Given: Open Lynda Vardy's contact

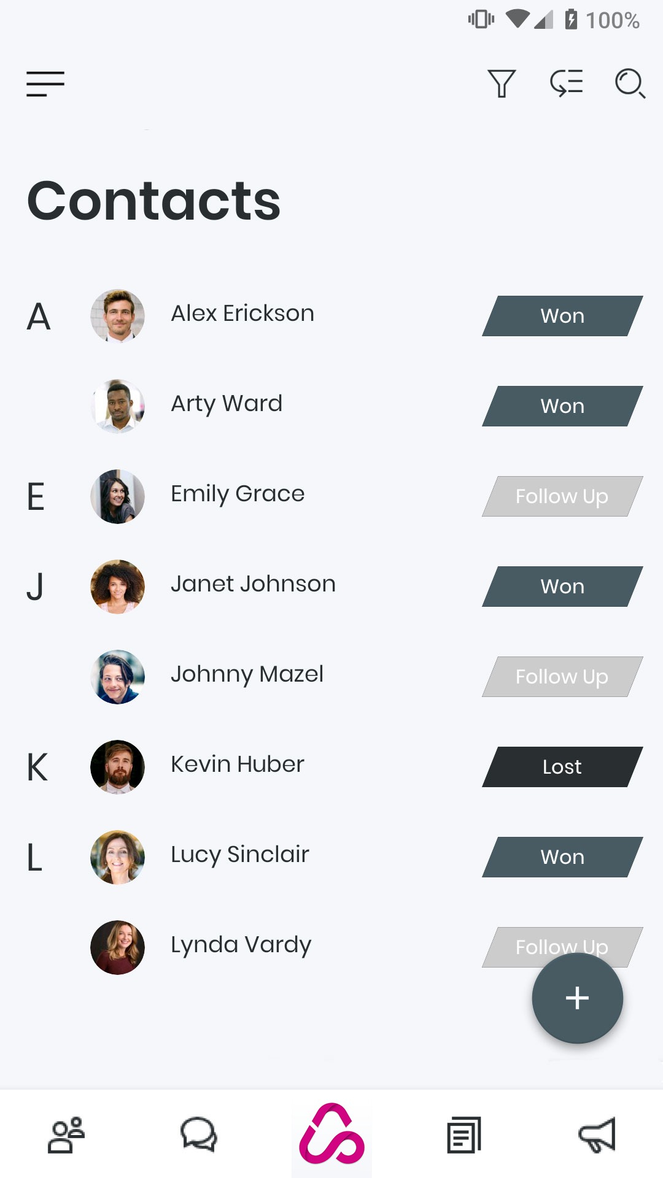Looking at the screenshot, I should tap(241, 945).
